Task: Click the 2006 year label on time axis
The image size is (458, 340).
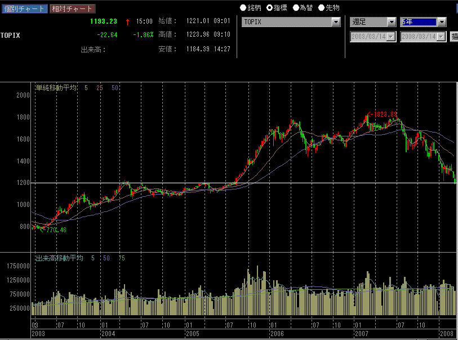Action: click(x=277, y=334)
